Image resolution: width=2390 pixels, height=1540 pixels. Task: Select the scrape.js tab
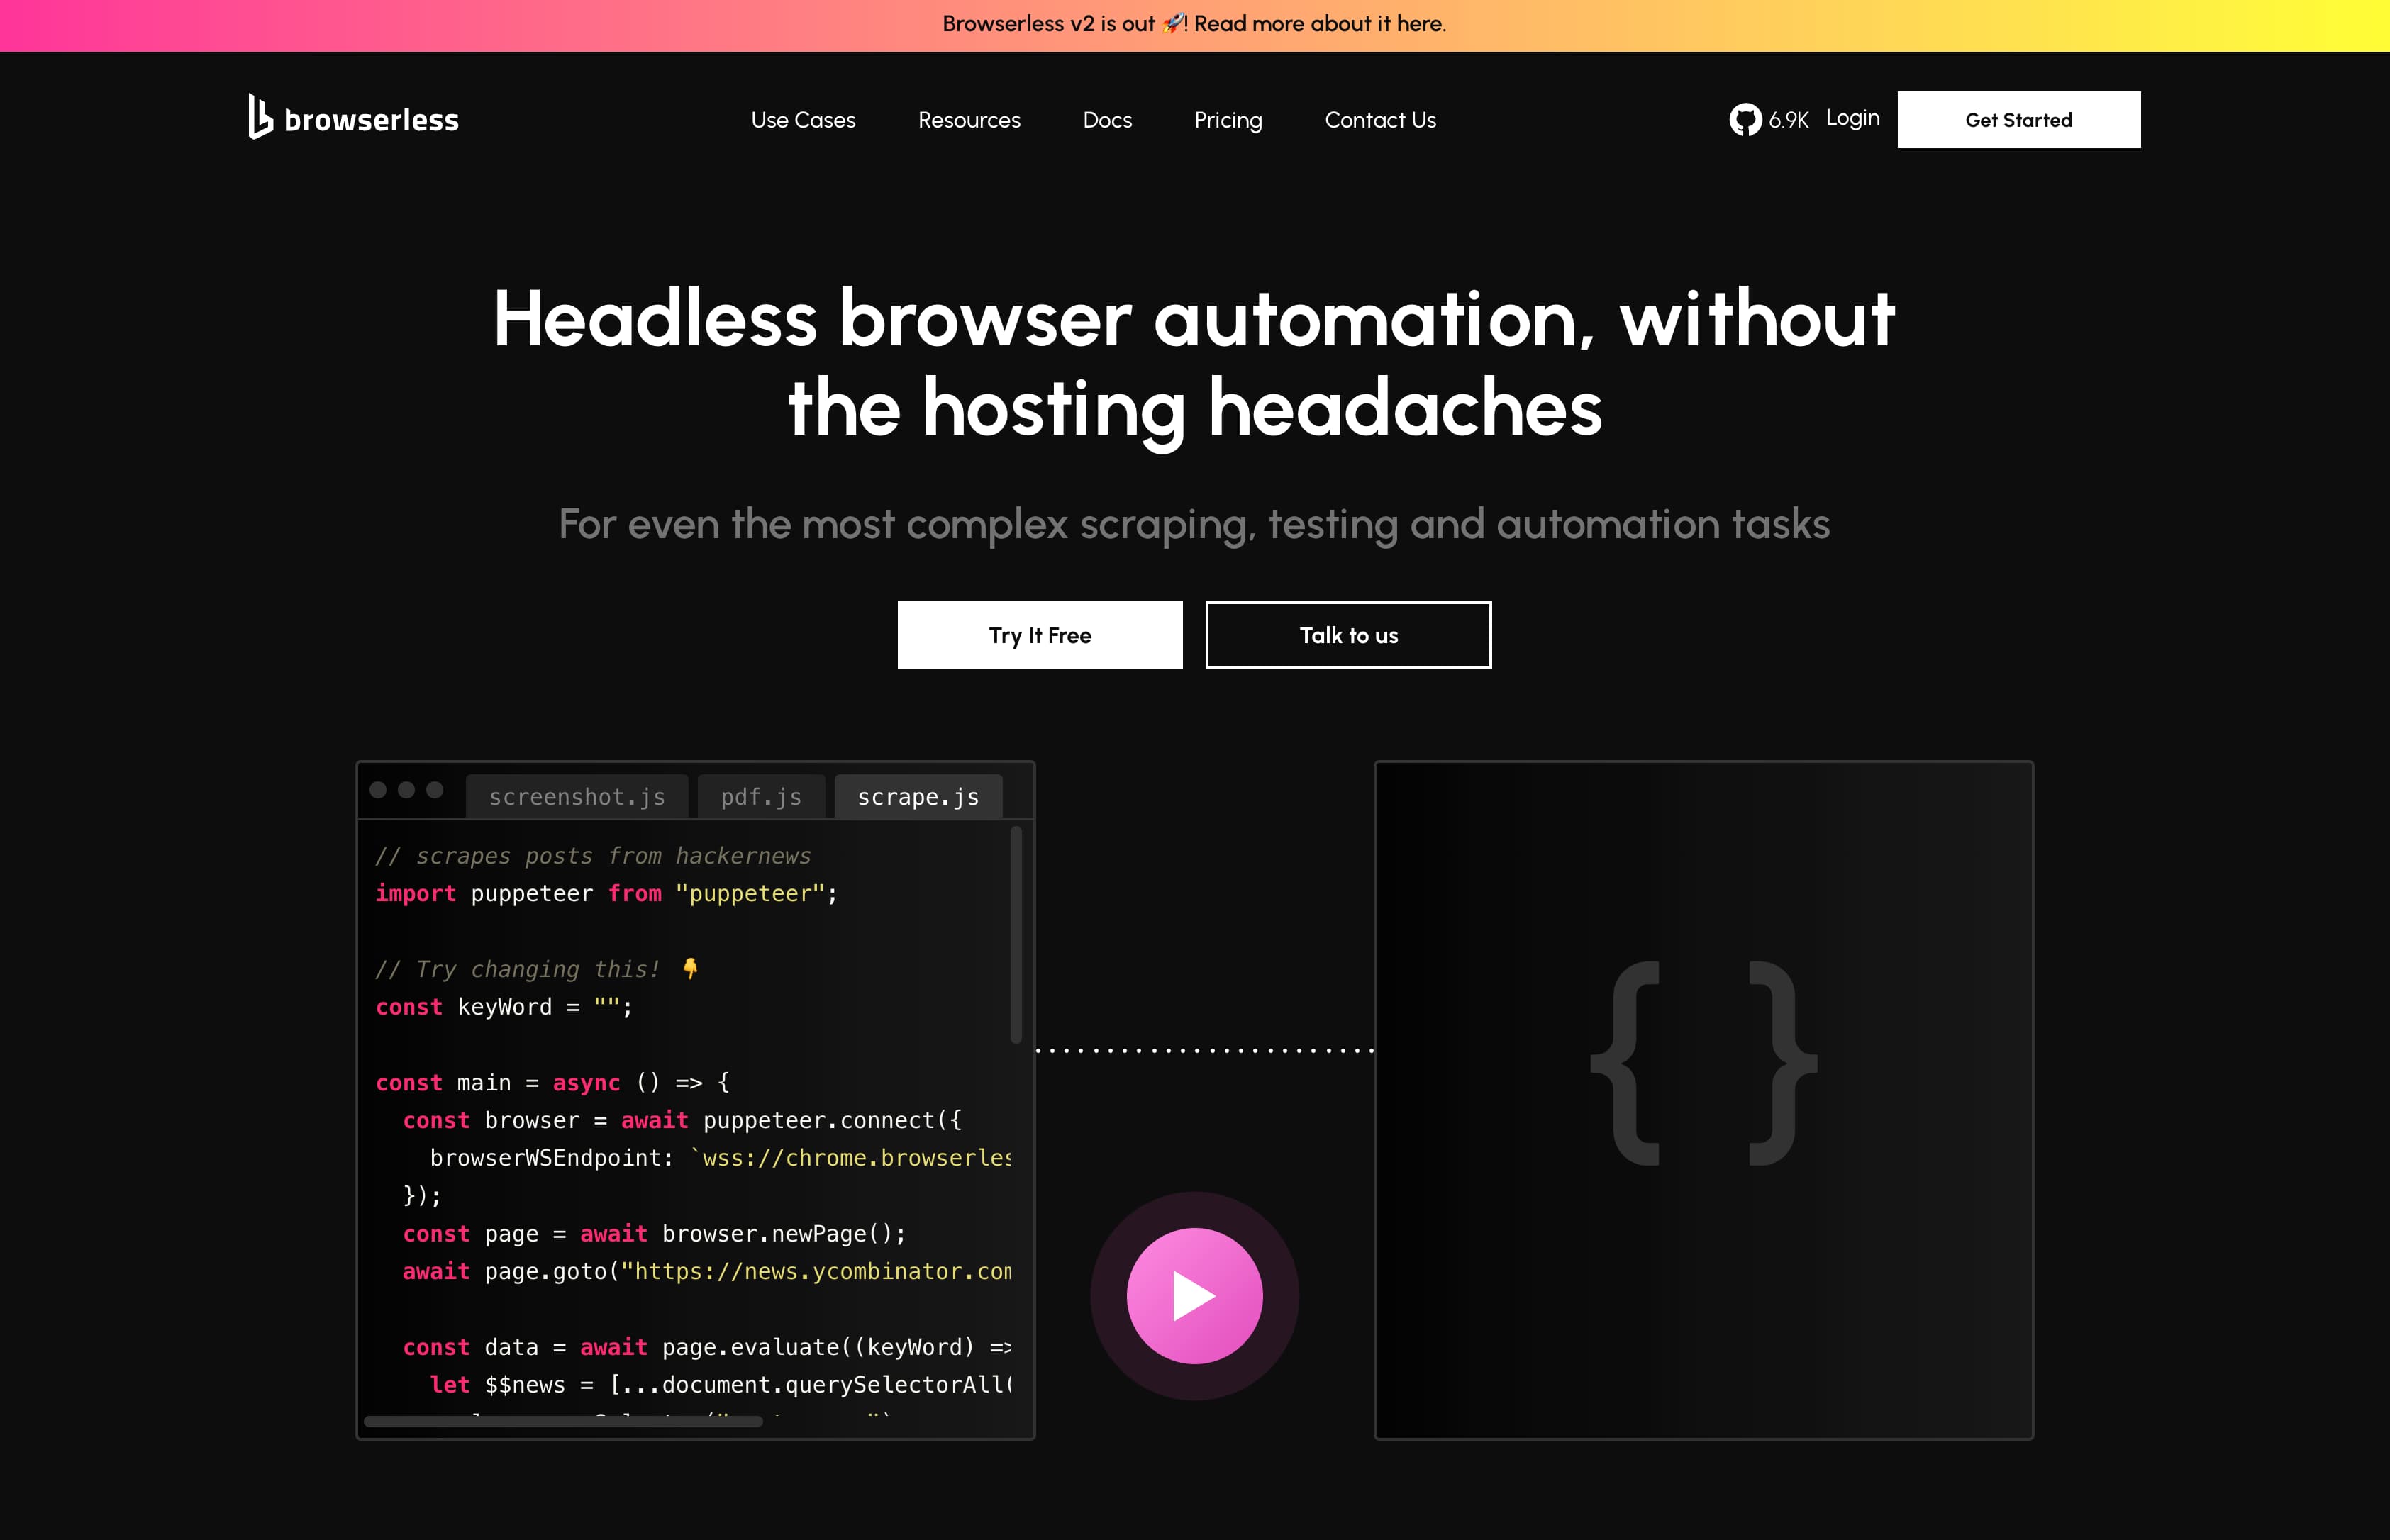point(918,797)
